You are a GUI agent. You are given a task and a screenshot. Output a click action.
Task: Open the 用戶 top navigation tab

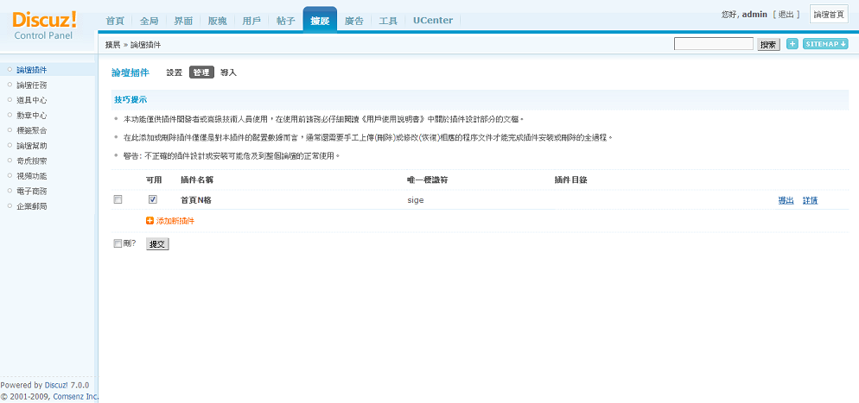251,20
